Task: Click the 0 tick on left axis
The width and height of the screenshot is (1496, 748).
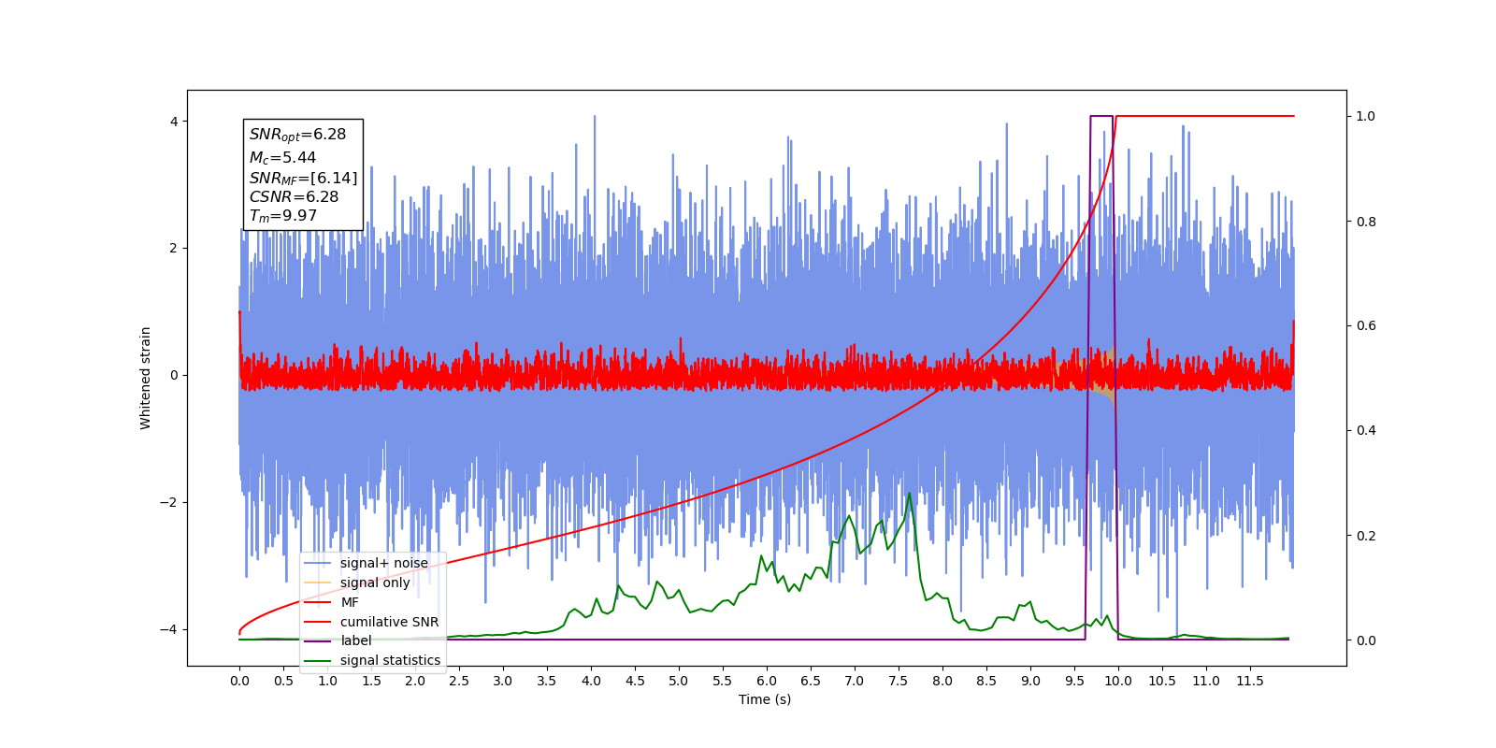Action: tap(174, 375)
